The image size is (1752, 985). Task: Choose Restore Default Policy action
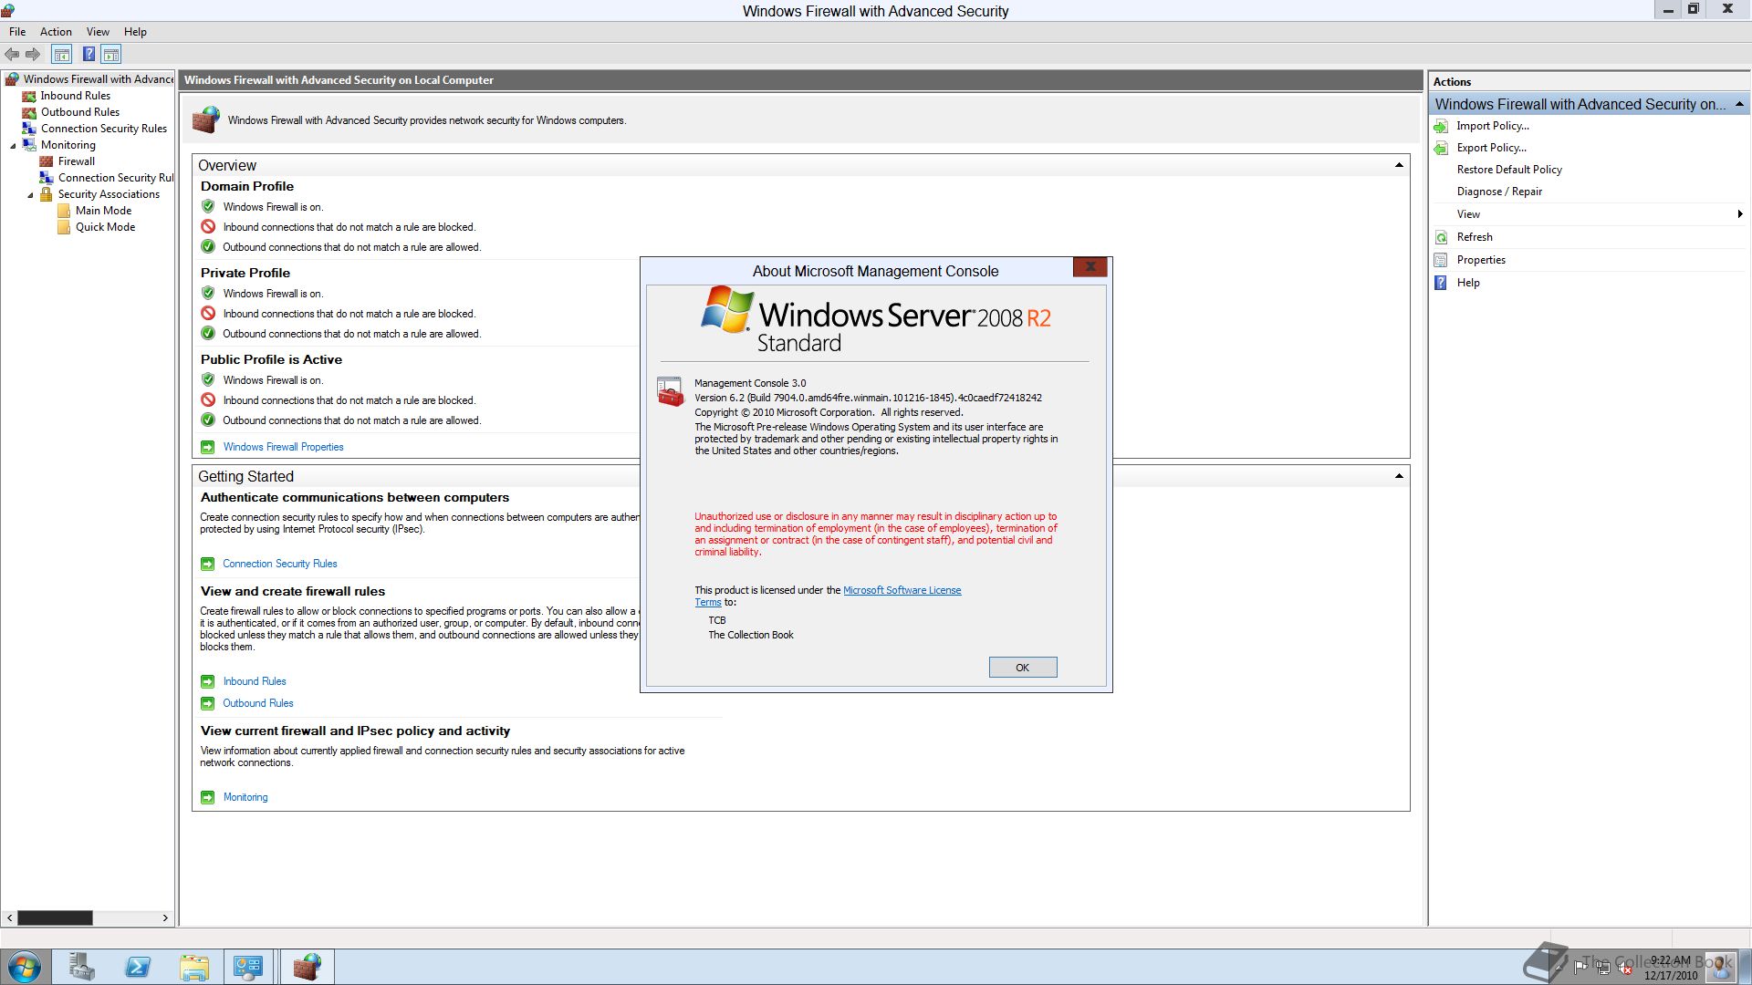[x=1509, y=170]
